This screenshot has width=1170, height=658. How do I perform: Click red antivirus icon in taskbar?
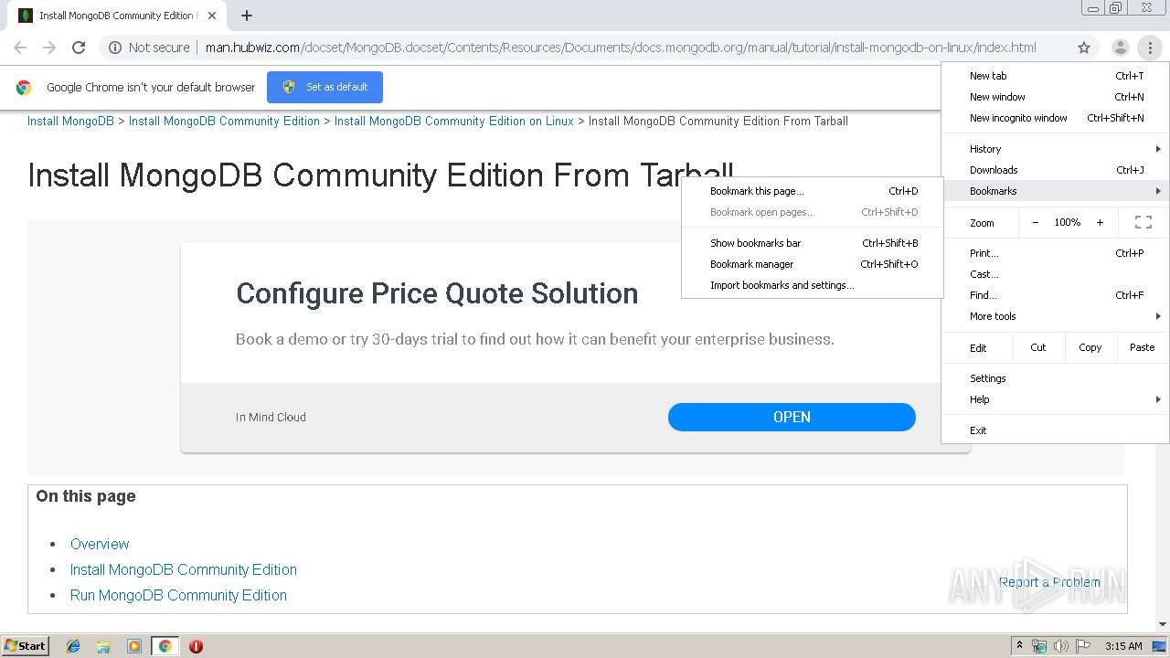click(x=196, y=646)
